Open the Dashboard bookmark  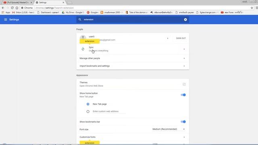48,12
